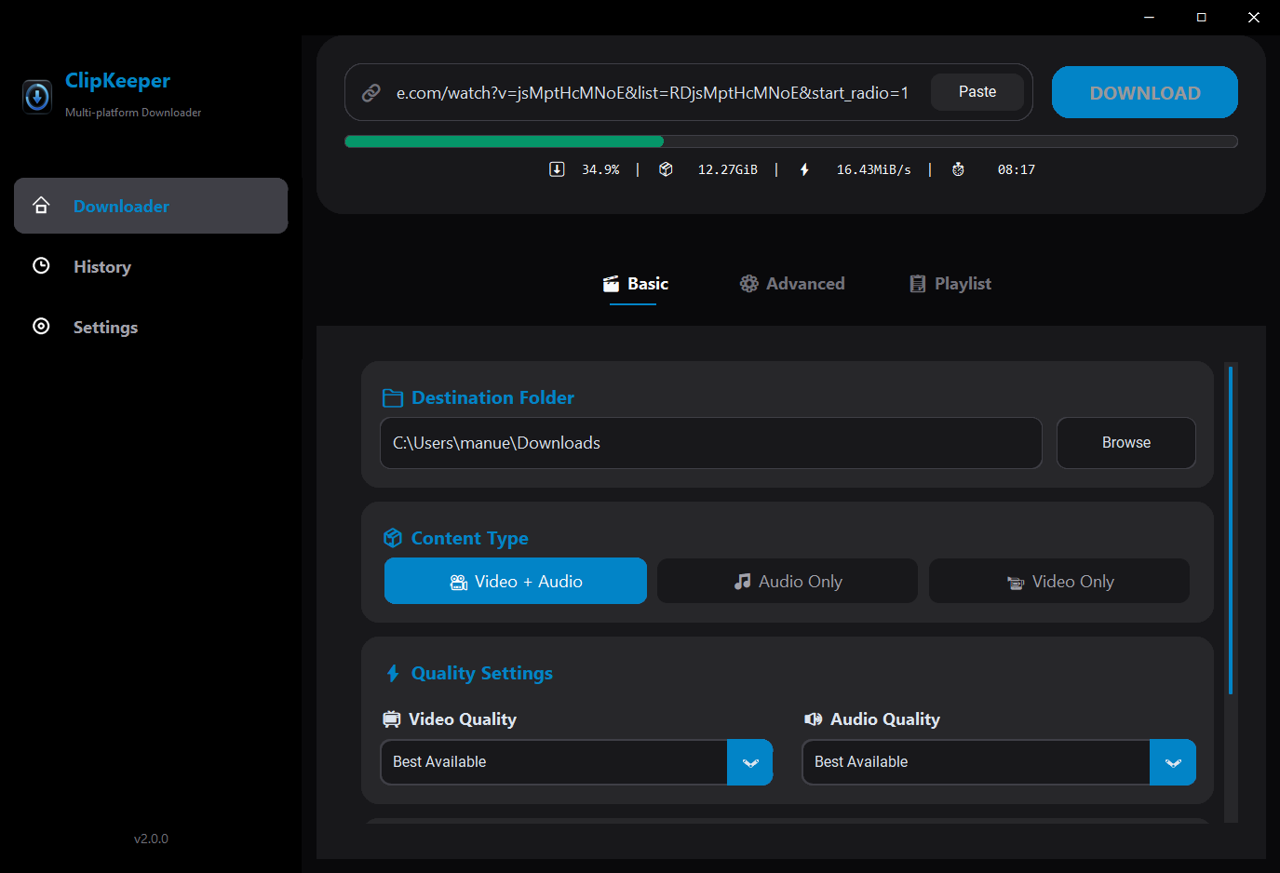Open the Settings page in sidebar
Screen dimensions: 1280x873
[x=151, y=327]
